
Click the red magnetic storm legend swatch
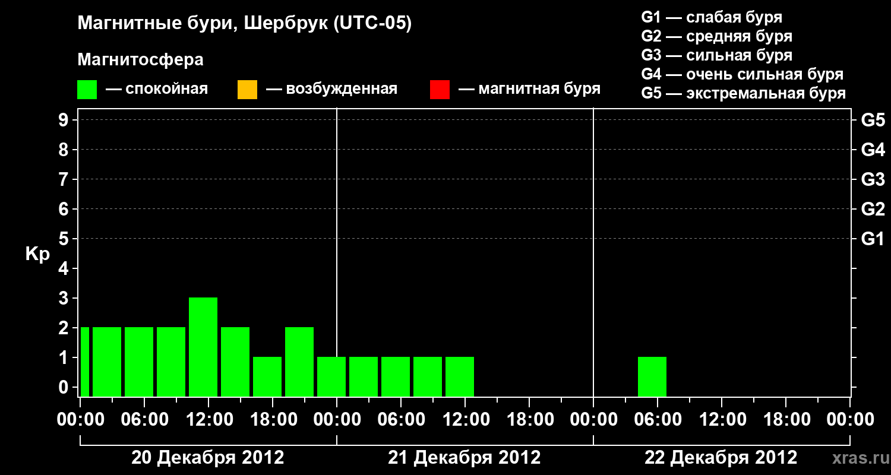point(440,90)
